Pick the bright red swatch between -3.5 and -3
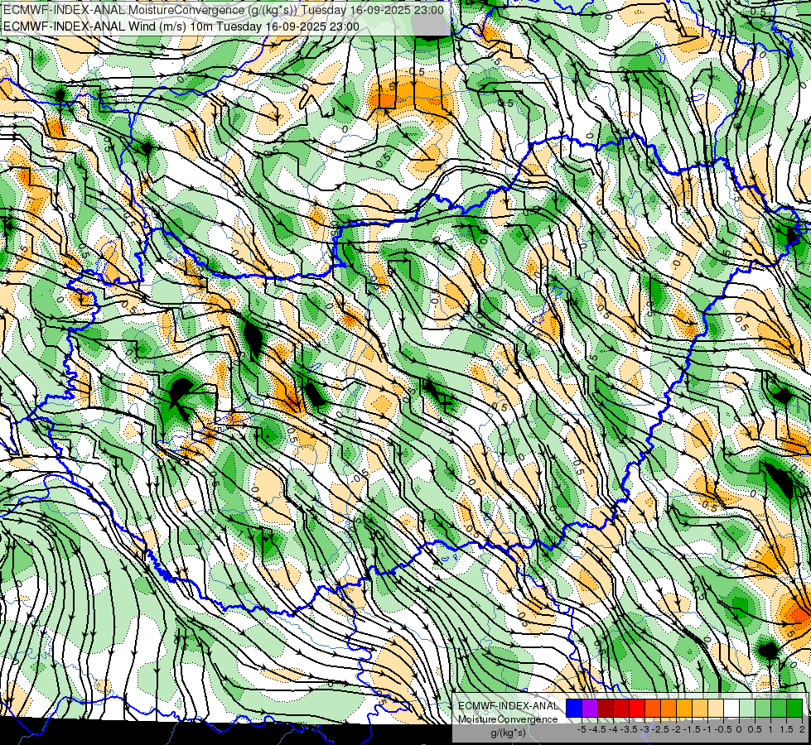The width and height of the screenshot is (811, 745). click(x=637, y=709)
